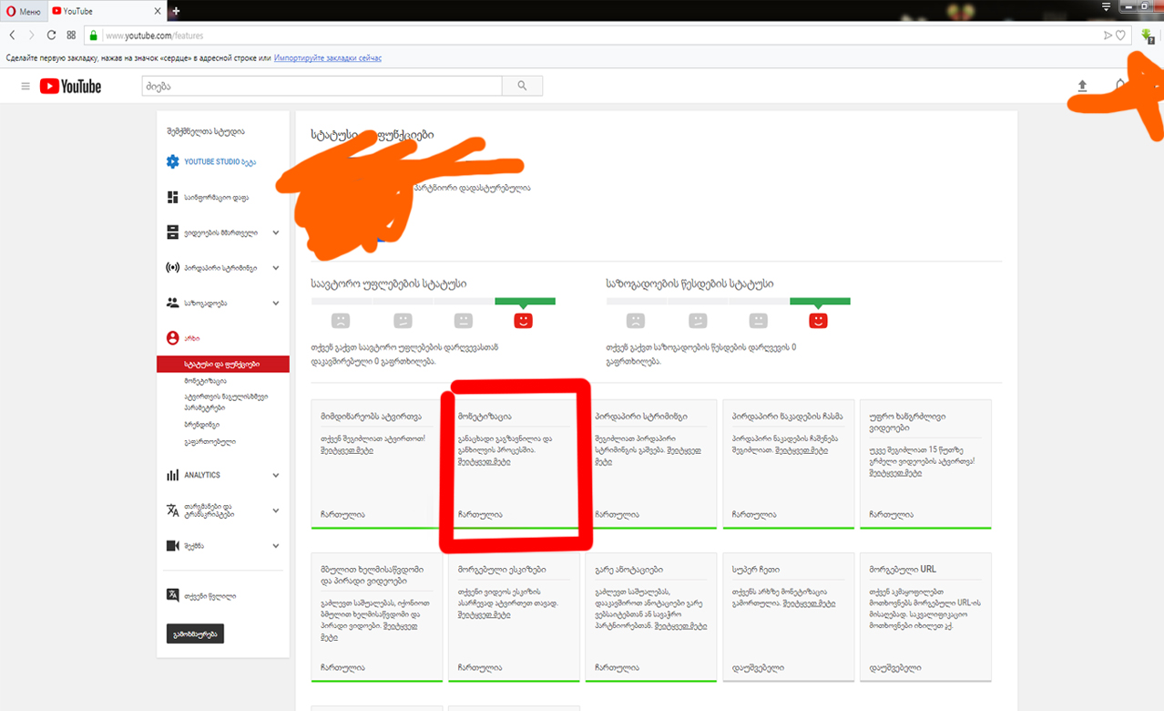This screenshot has height=711, width=1164.
Task: Close the YouTube browser tab
Action: (158, 11)
